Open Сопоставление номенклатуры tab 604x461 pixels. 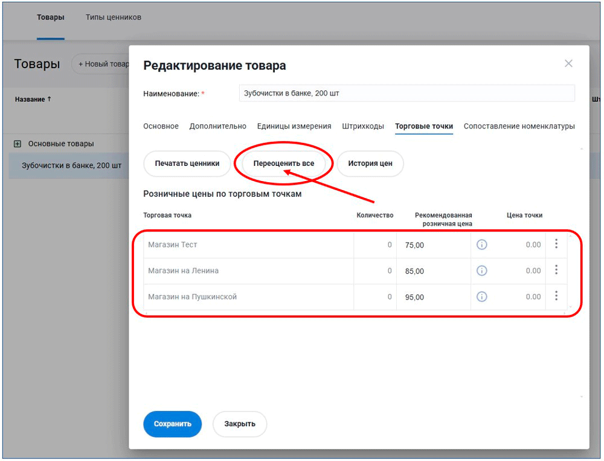519,126
